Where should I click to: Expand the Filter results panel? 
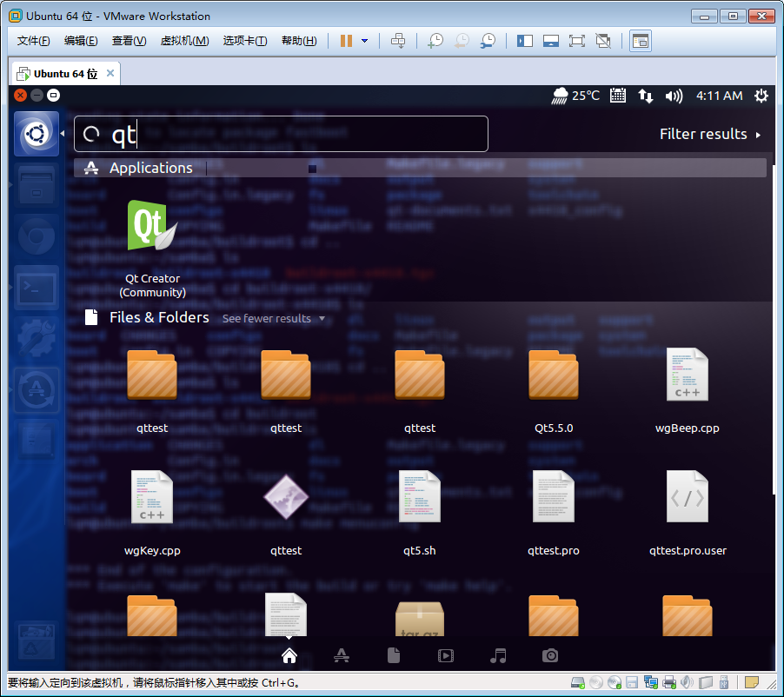tap(709, 134)
